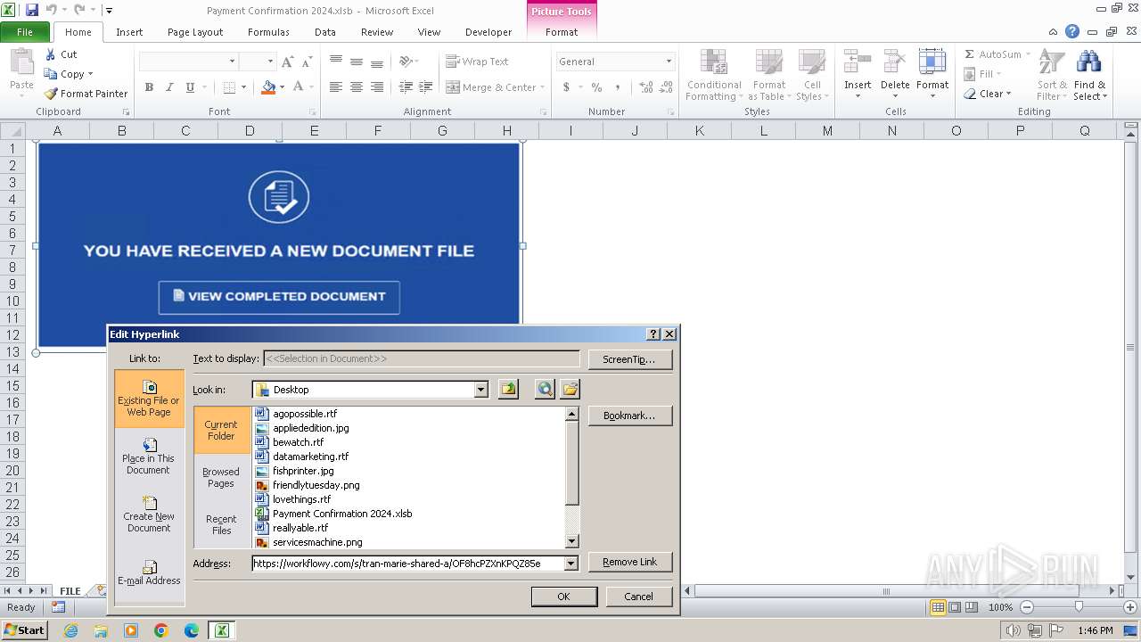1141x642 pixels.
Task: Open Internet Explorer from taskbar
Action: [70, 630]
